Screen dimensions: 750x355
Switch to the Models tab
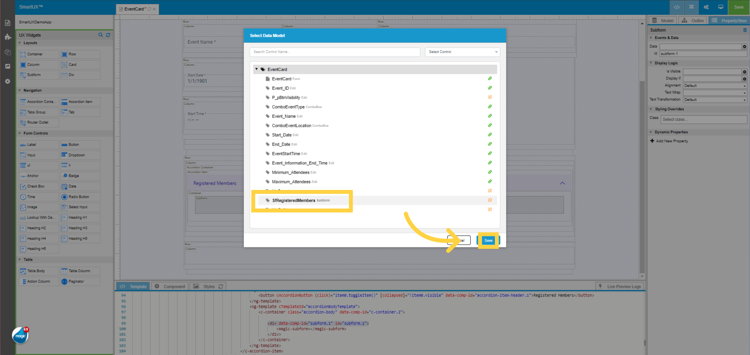662,20
